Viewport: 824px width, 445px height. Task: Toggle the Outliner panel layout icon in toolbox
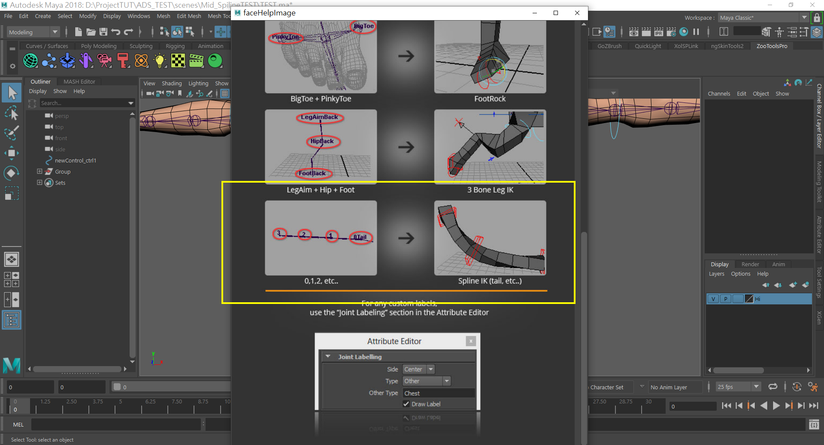coord(12,320)
